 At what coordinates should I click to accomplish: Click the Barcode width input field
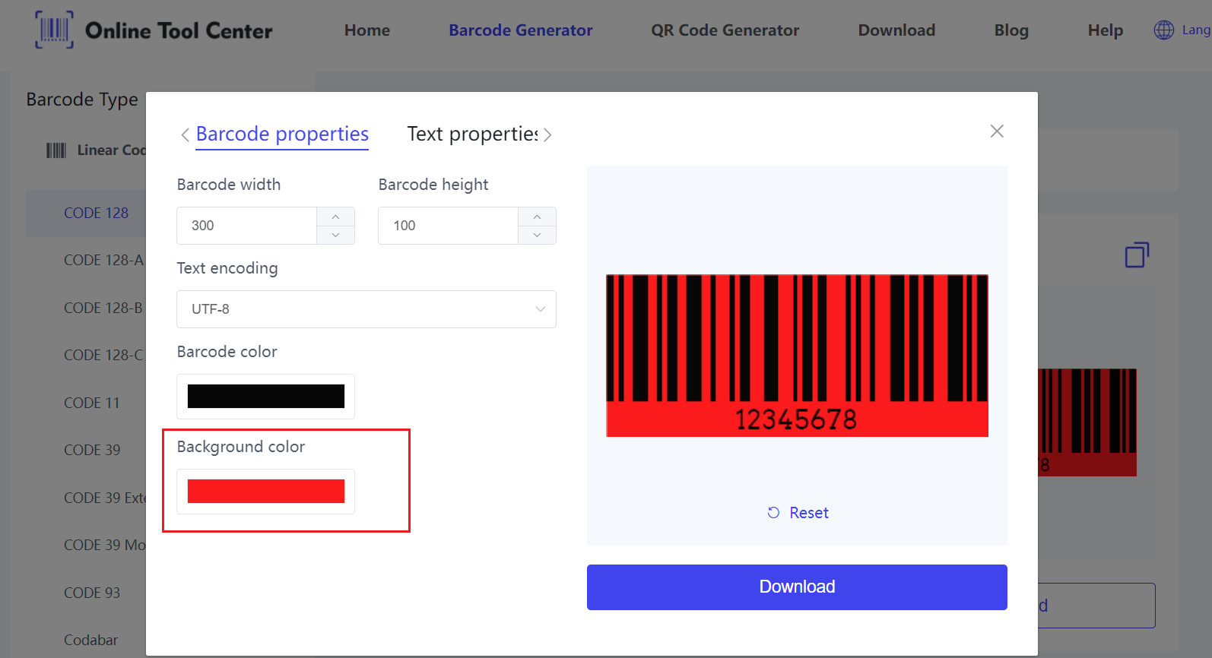tap(246, 226)
